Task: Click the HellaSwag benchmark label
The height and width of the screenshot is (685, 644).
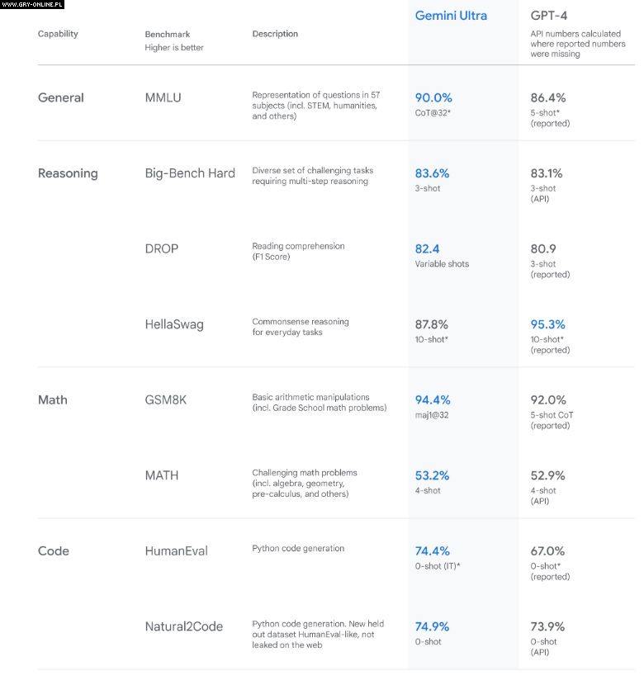Action: (x=173, y=324)
